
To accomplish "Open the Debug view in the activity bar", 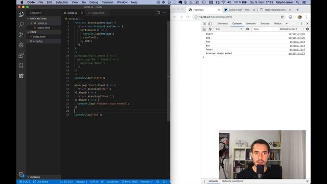I will click(21, 45).
